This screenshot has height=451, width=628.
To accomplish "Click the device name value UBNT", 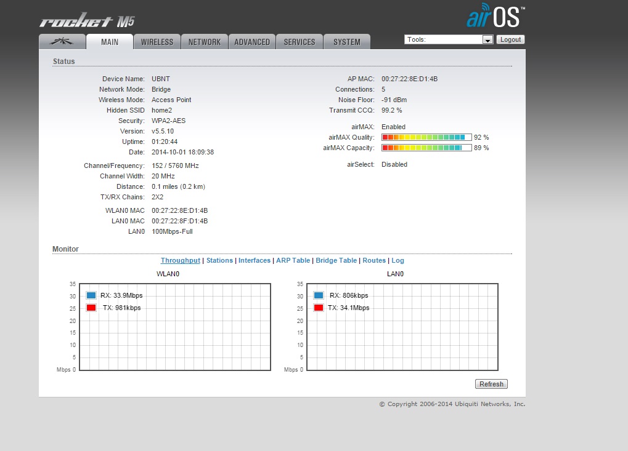I will pyautogui.click(x=161, y=79).
